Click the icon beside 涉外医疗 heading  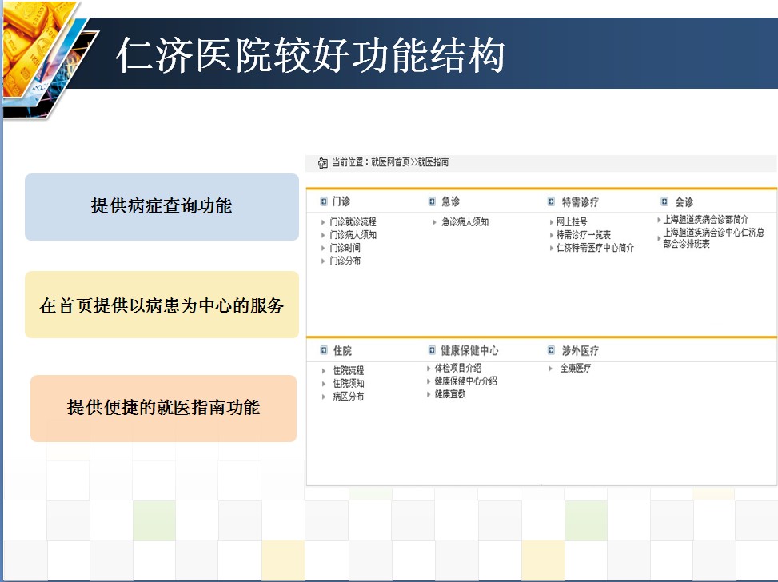tap(553, 350)
